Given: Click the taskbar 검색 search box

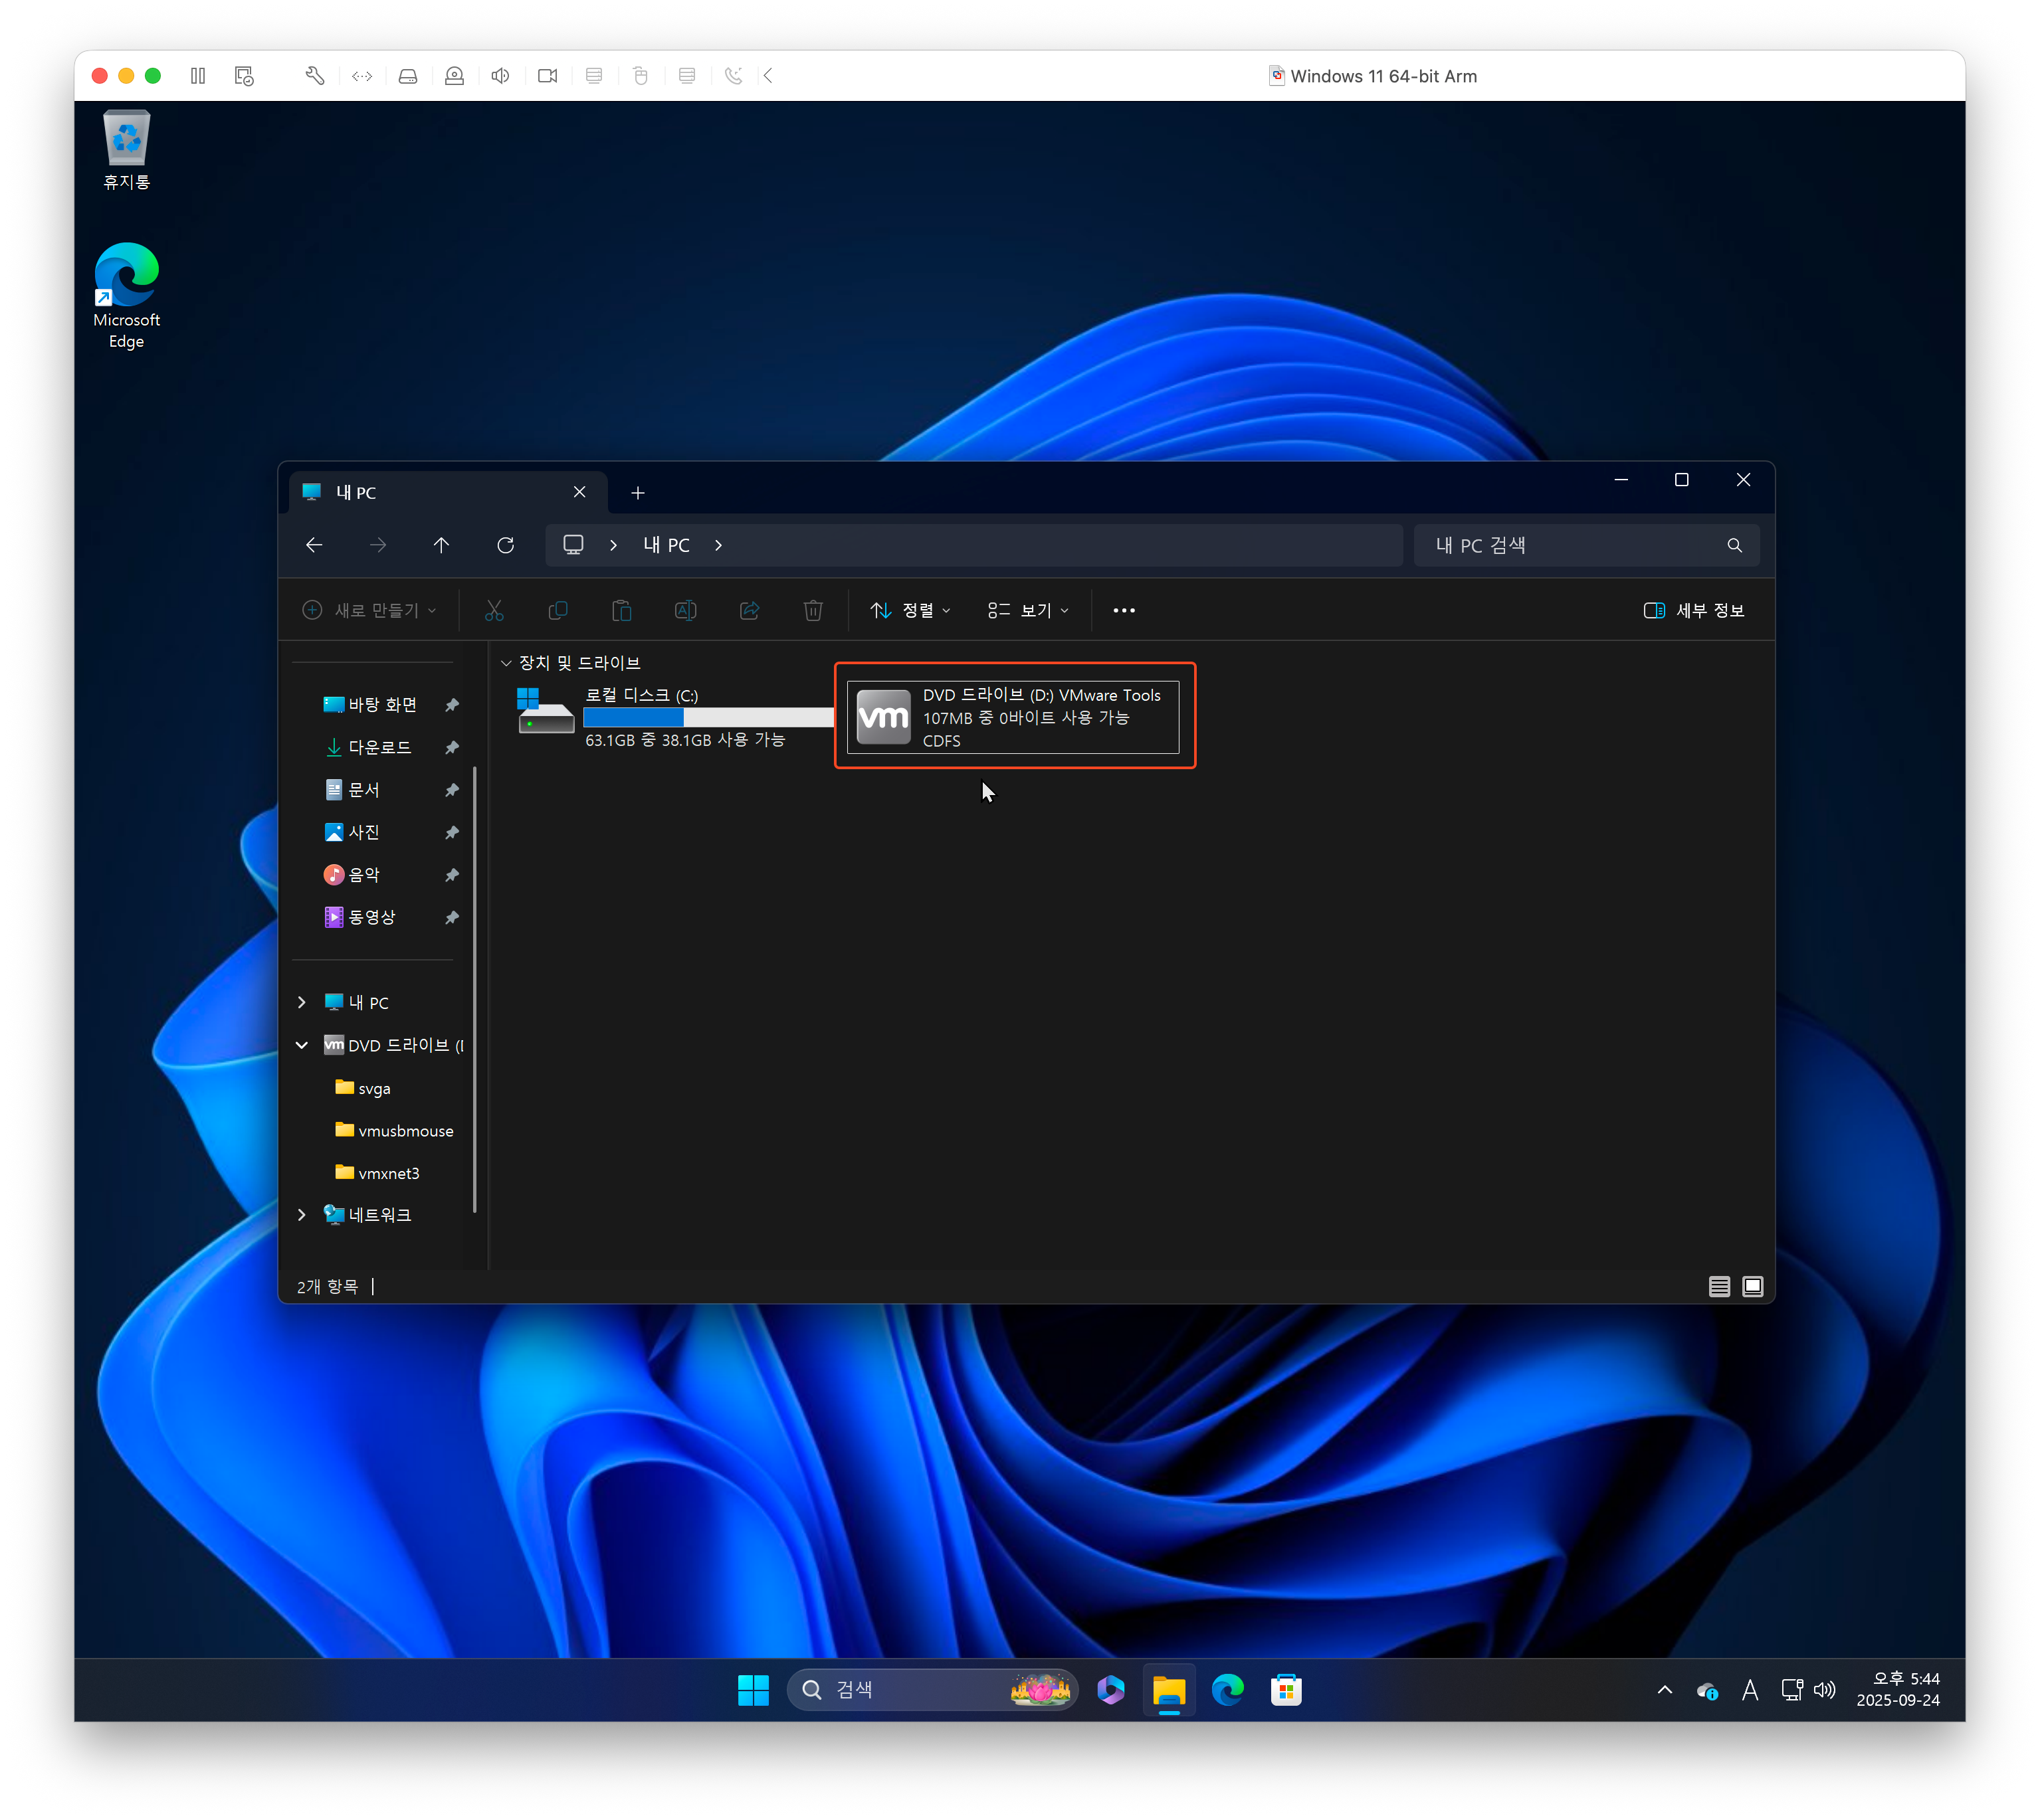Looking at the screenshot, I should pyautogui.click(x=932, y=1690).
